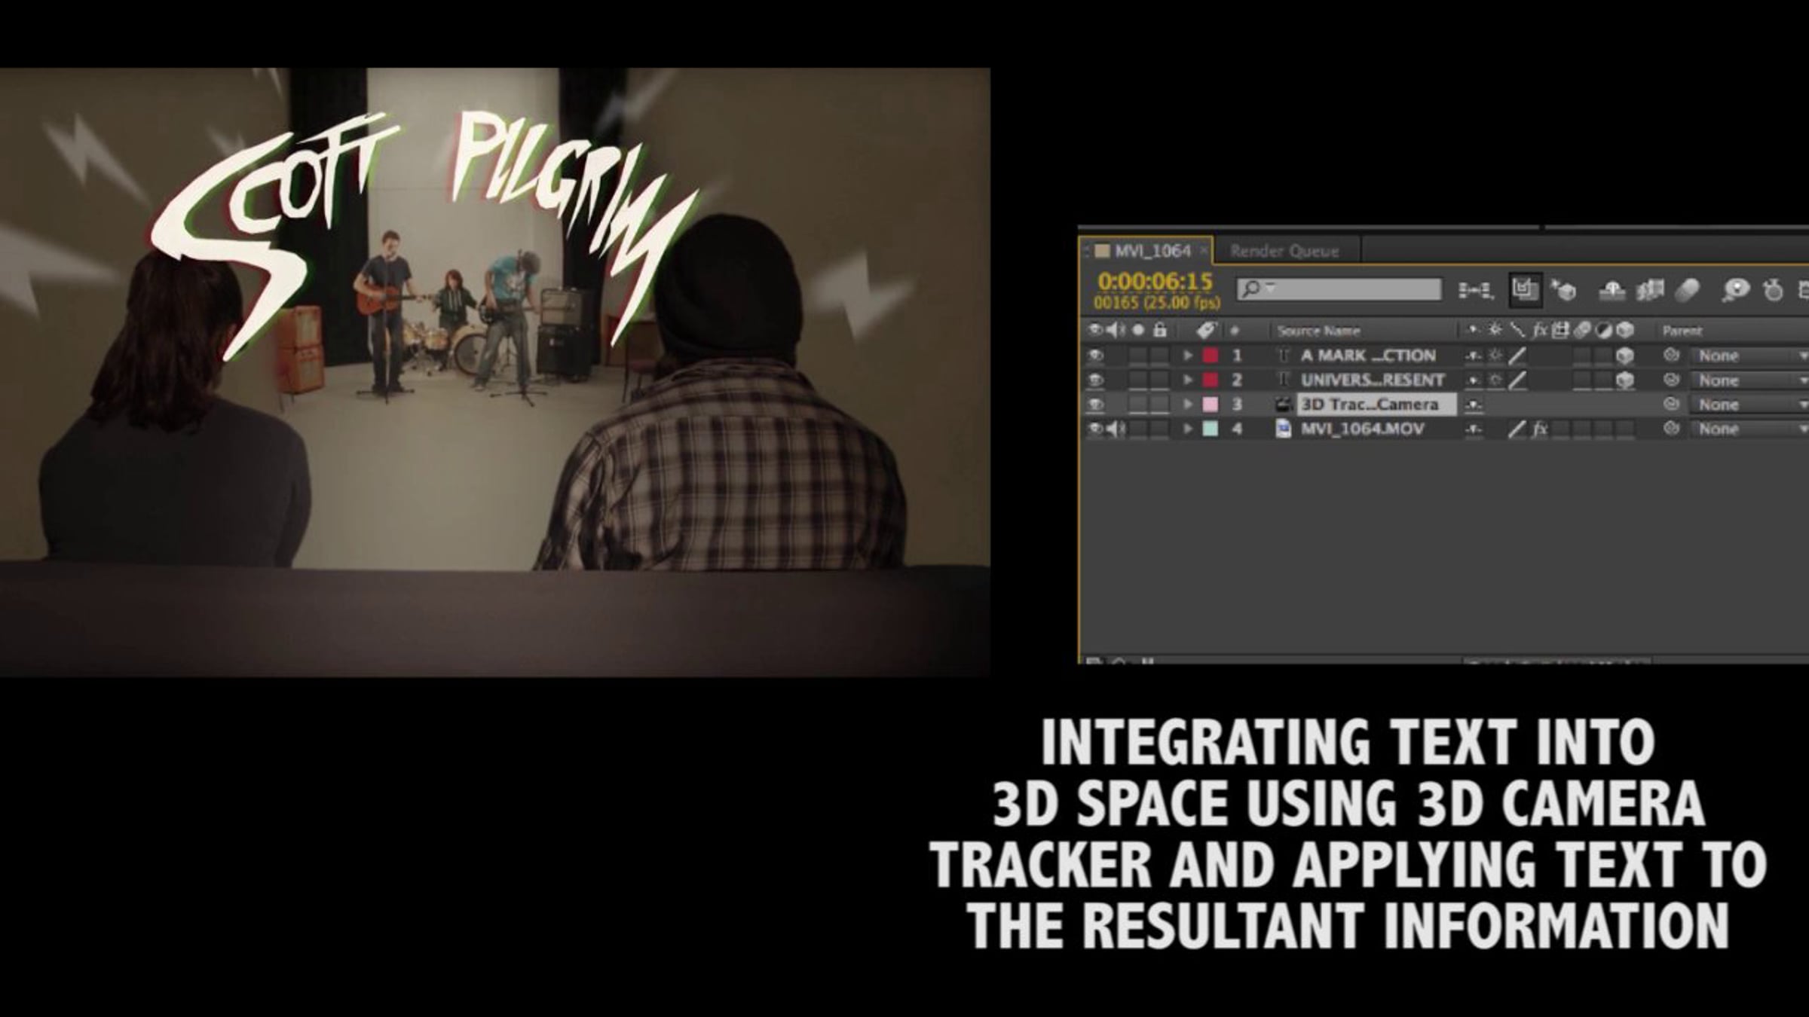
Task: Mute audio of the MVI_1064.MOV layer
Action: pyautogui.click(x=1116, y=429)
